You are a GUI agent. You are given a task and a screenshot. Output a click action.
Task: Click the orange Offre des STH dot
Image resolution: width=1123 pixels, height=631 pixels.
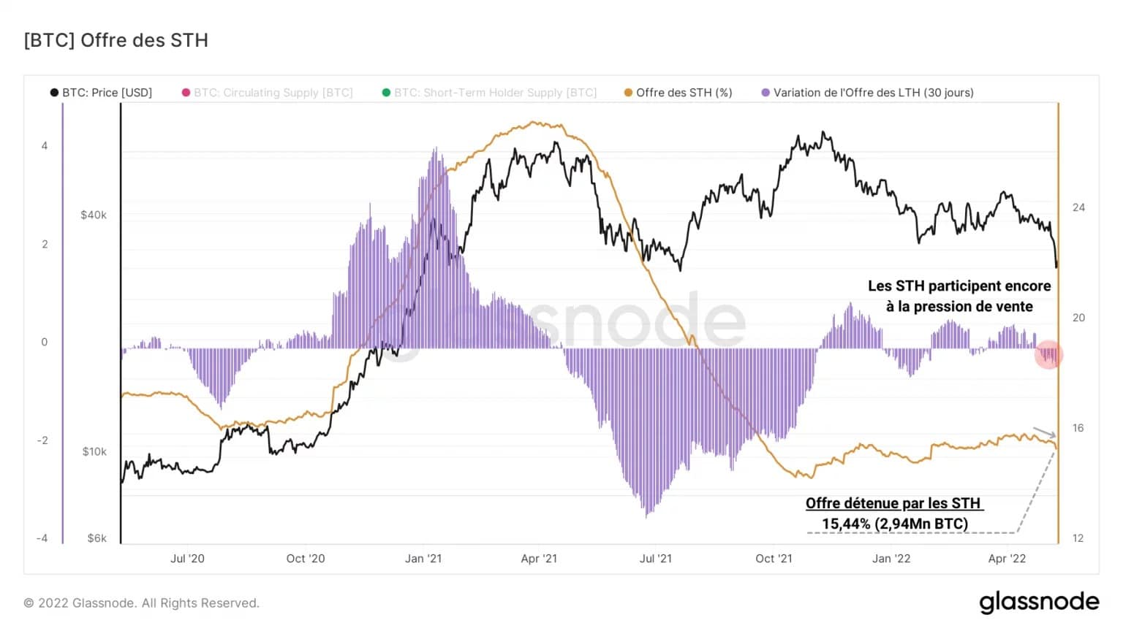click(x=628, y=93)
